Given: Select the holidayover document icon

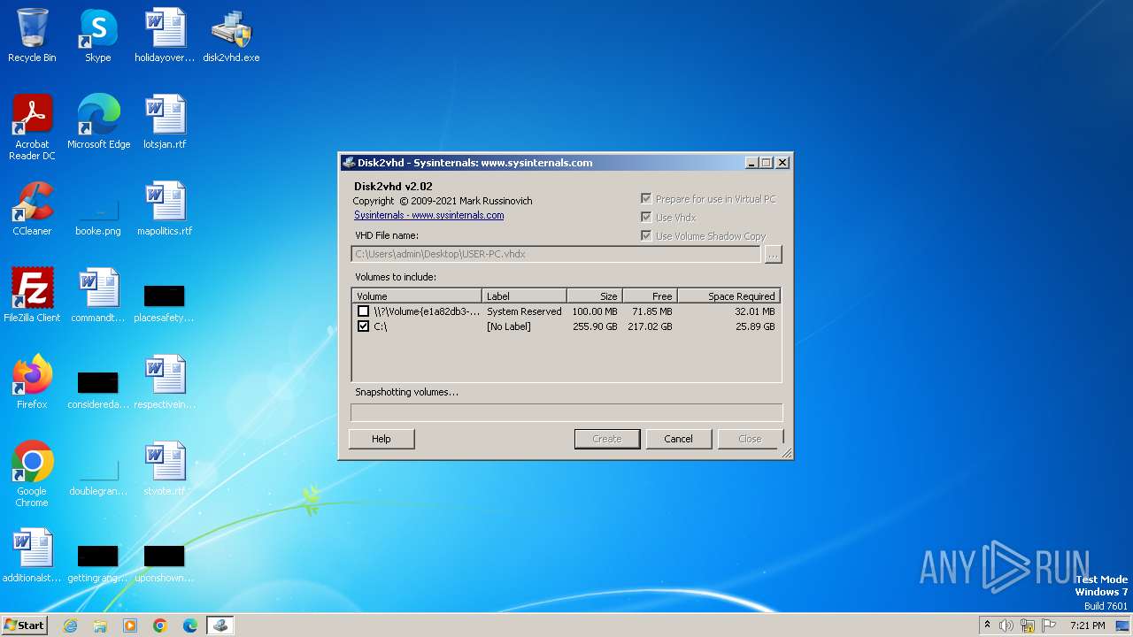Looking at the screenshot, I should pyautogui.click(x=165, y=35).
